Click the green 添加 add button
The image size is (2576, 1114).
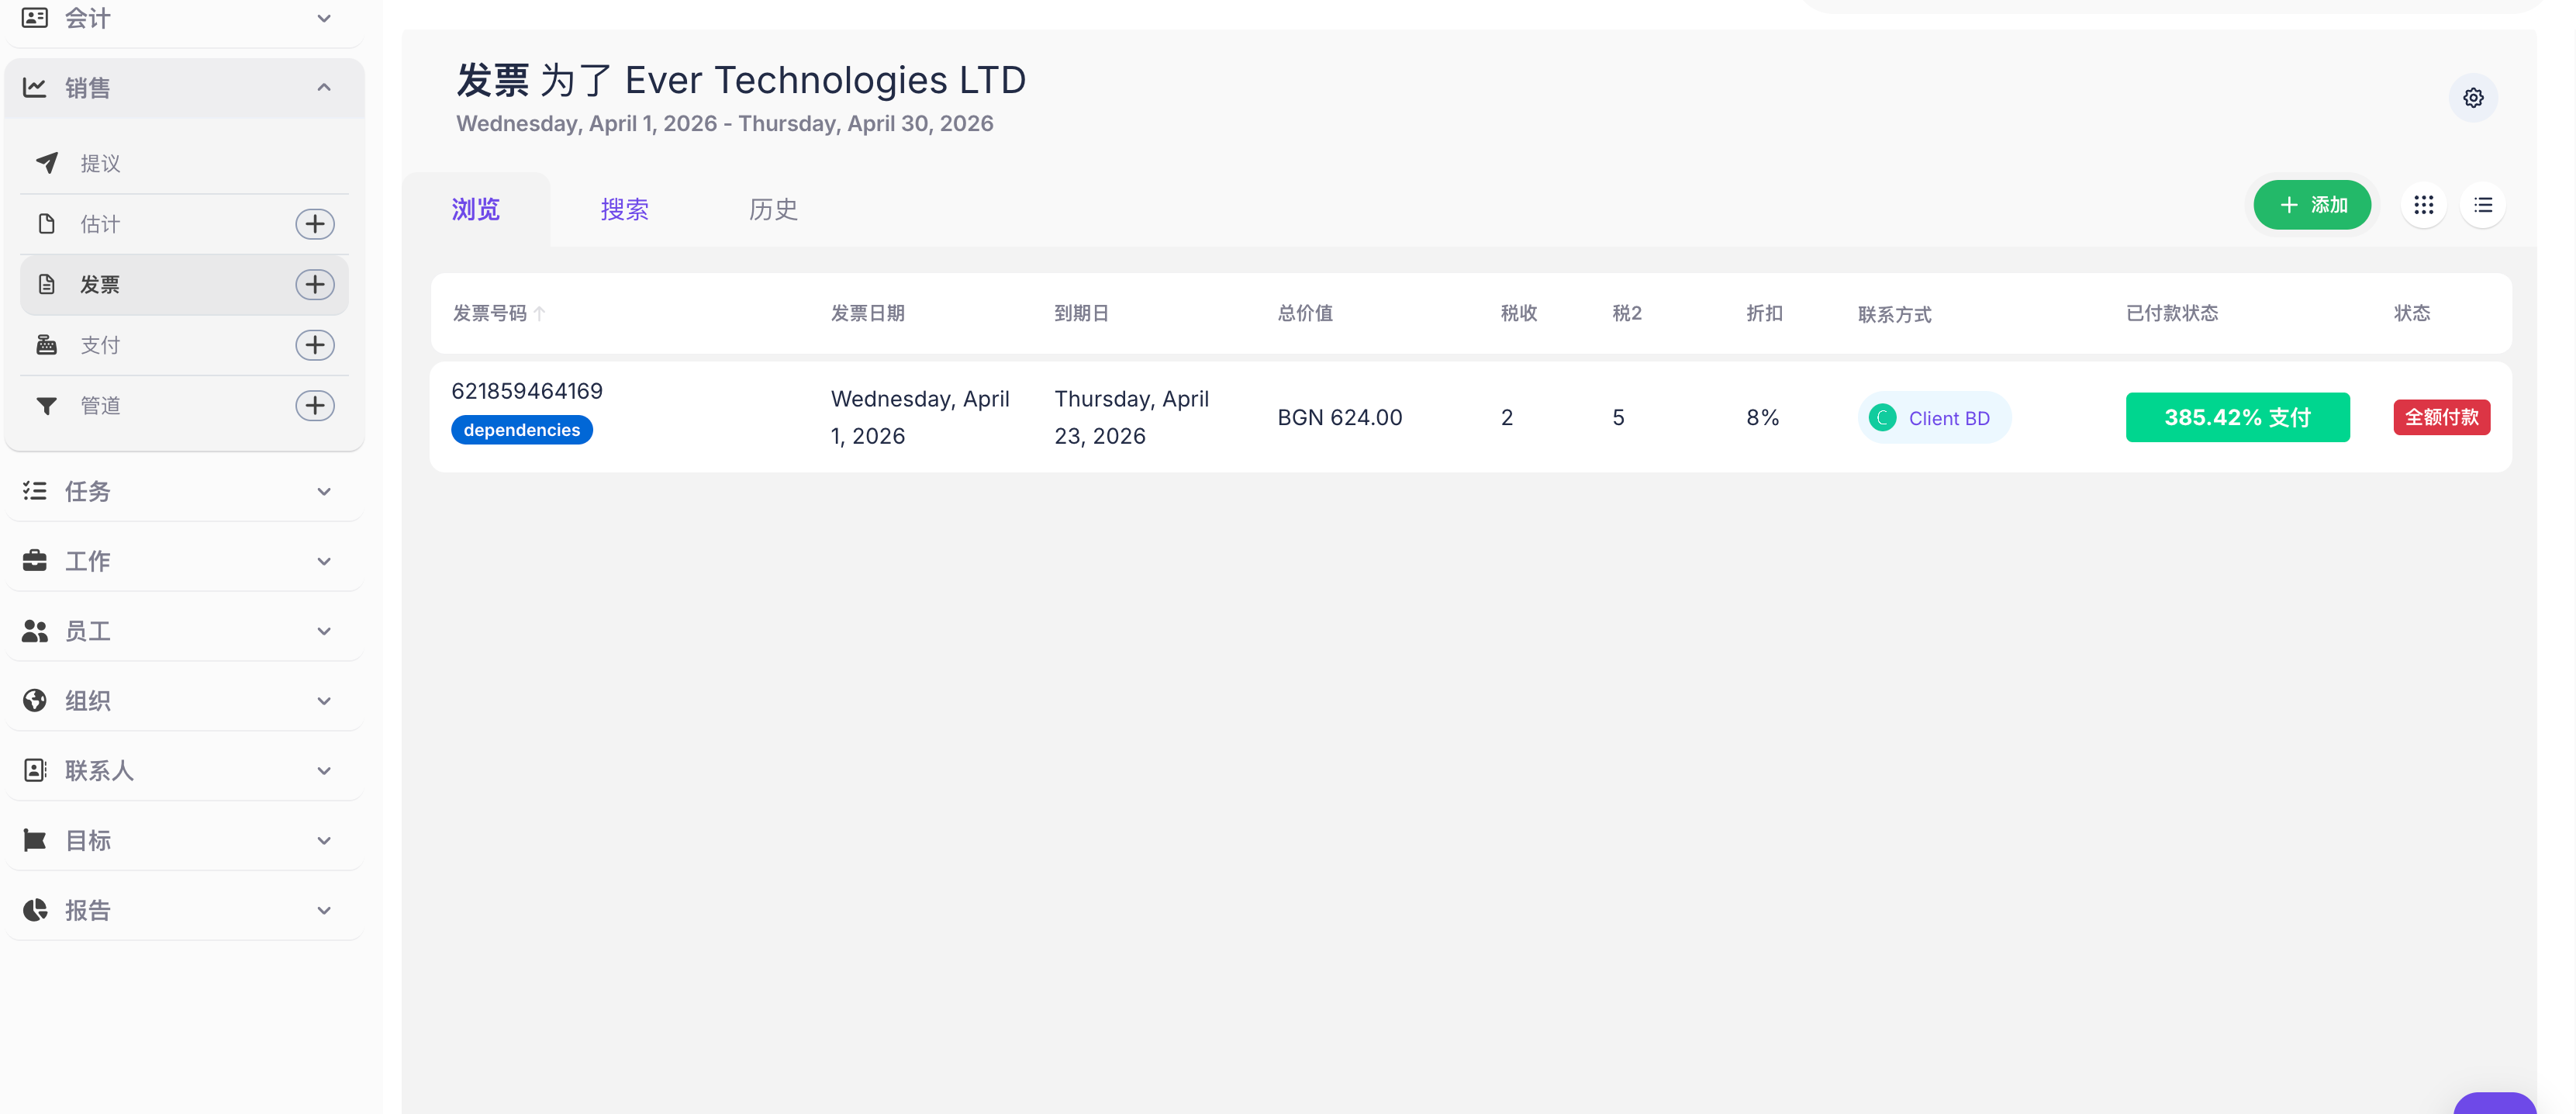click(2312, 205)
